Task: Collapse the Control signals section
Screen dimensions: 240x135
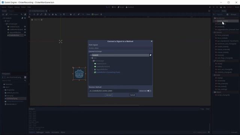Action: 214,33
